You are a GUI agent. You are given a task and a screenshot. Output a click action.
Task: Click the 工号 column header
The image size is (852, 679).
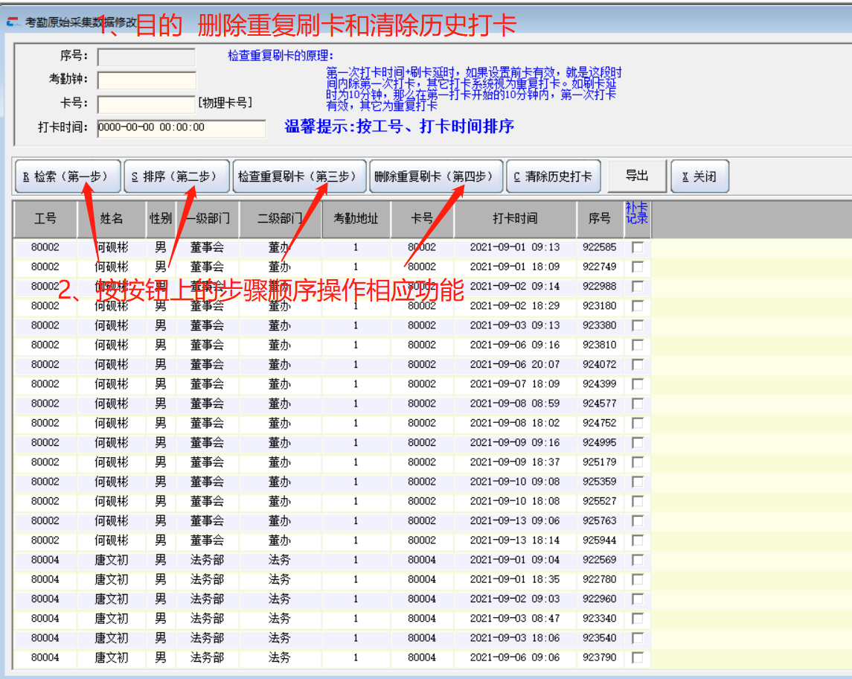point(45,219)
